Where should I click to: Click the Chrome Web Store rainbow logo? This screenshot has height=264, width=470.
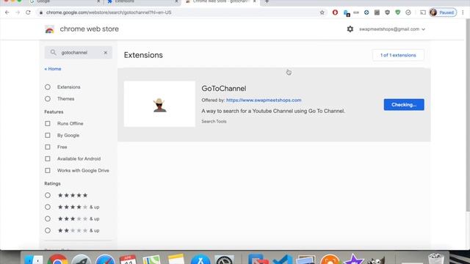pyautogui.click(x=49, y=29)
